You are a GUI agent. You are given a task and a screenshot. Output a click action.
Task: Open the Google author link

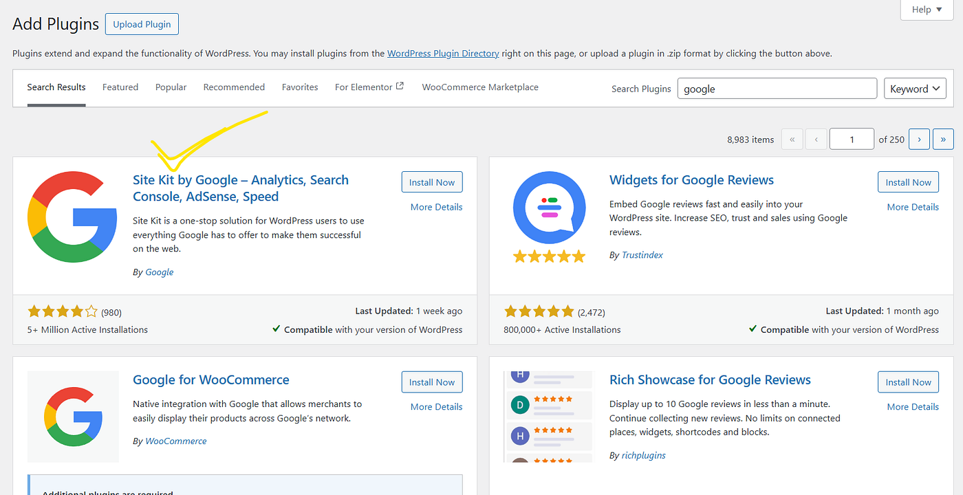[x=160, y=272]
